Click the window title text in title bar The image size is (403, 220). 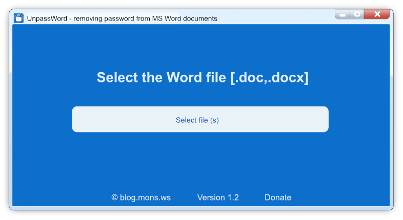[122, 18]
